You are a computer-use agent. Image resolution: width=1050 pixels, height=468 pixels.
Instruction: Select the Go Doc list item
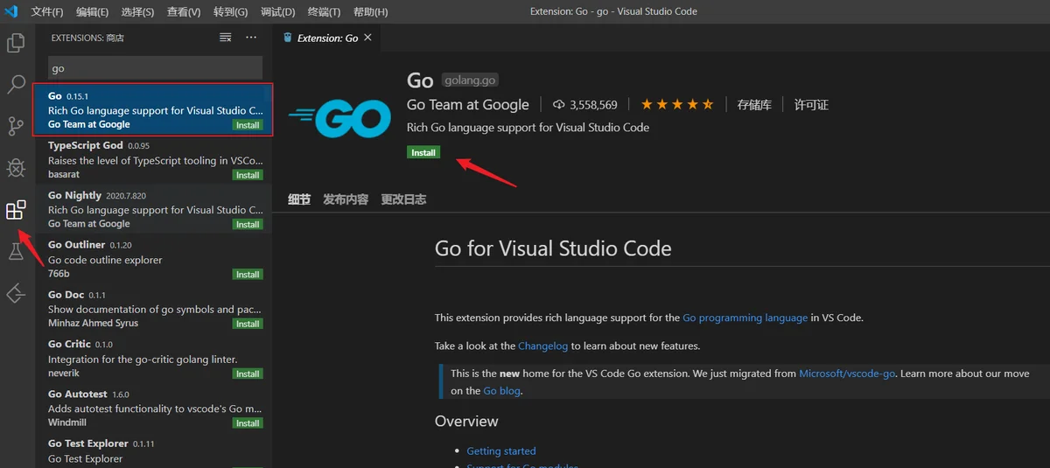tap(153, 309)
